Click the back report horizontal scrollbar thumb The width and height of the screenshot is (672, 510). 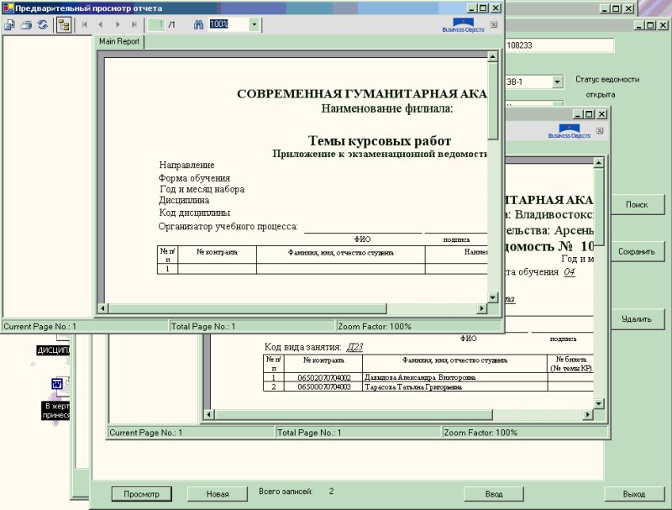tap(353, 414)
